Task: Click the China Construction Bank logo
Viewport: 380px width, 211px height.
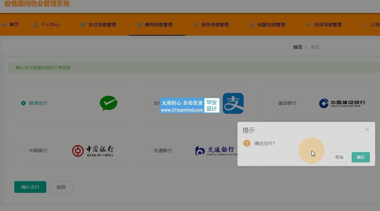Action: coord(342,103)
